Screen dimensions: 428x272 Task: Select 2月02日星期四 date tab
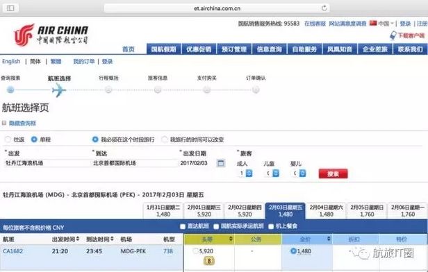(x=245, y=211)
